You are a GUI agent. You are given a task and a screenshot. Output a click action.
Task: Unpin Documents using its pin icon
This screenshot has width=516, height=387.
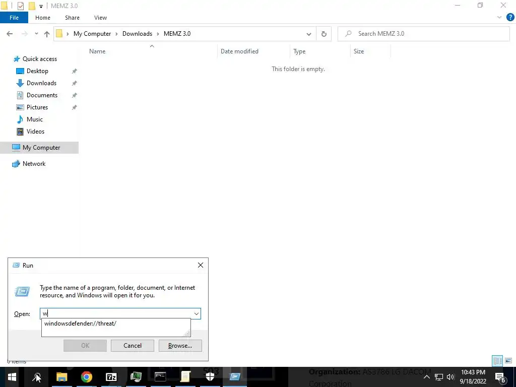pyautogui.click(x=75, y=95)
